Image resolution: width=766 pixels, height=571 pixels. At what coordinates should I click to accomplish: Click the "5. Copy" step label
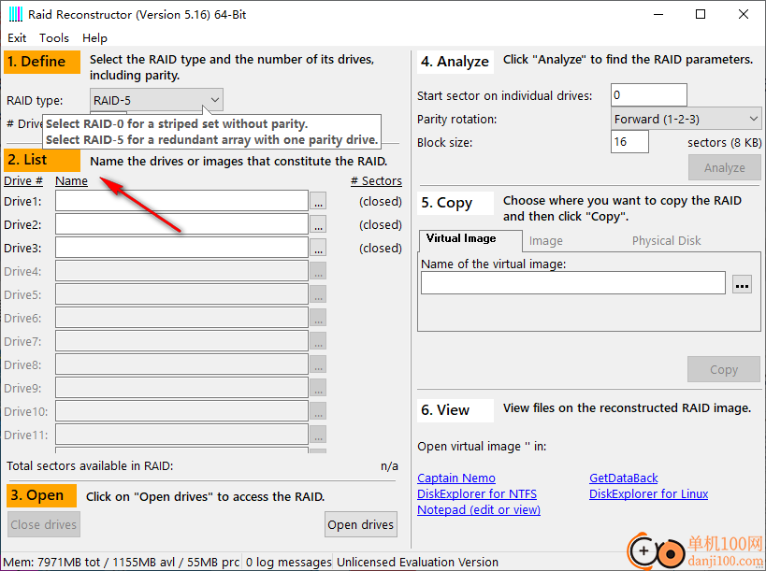click(455, 203)
